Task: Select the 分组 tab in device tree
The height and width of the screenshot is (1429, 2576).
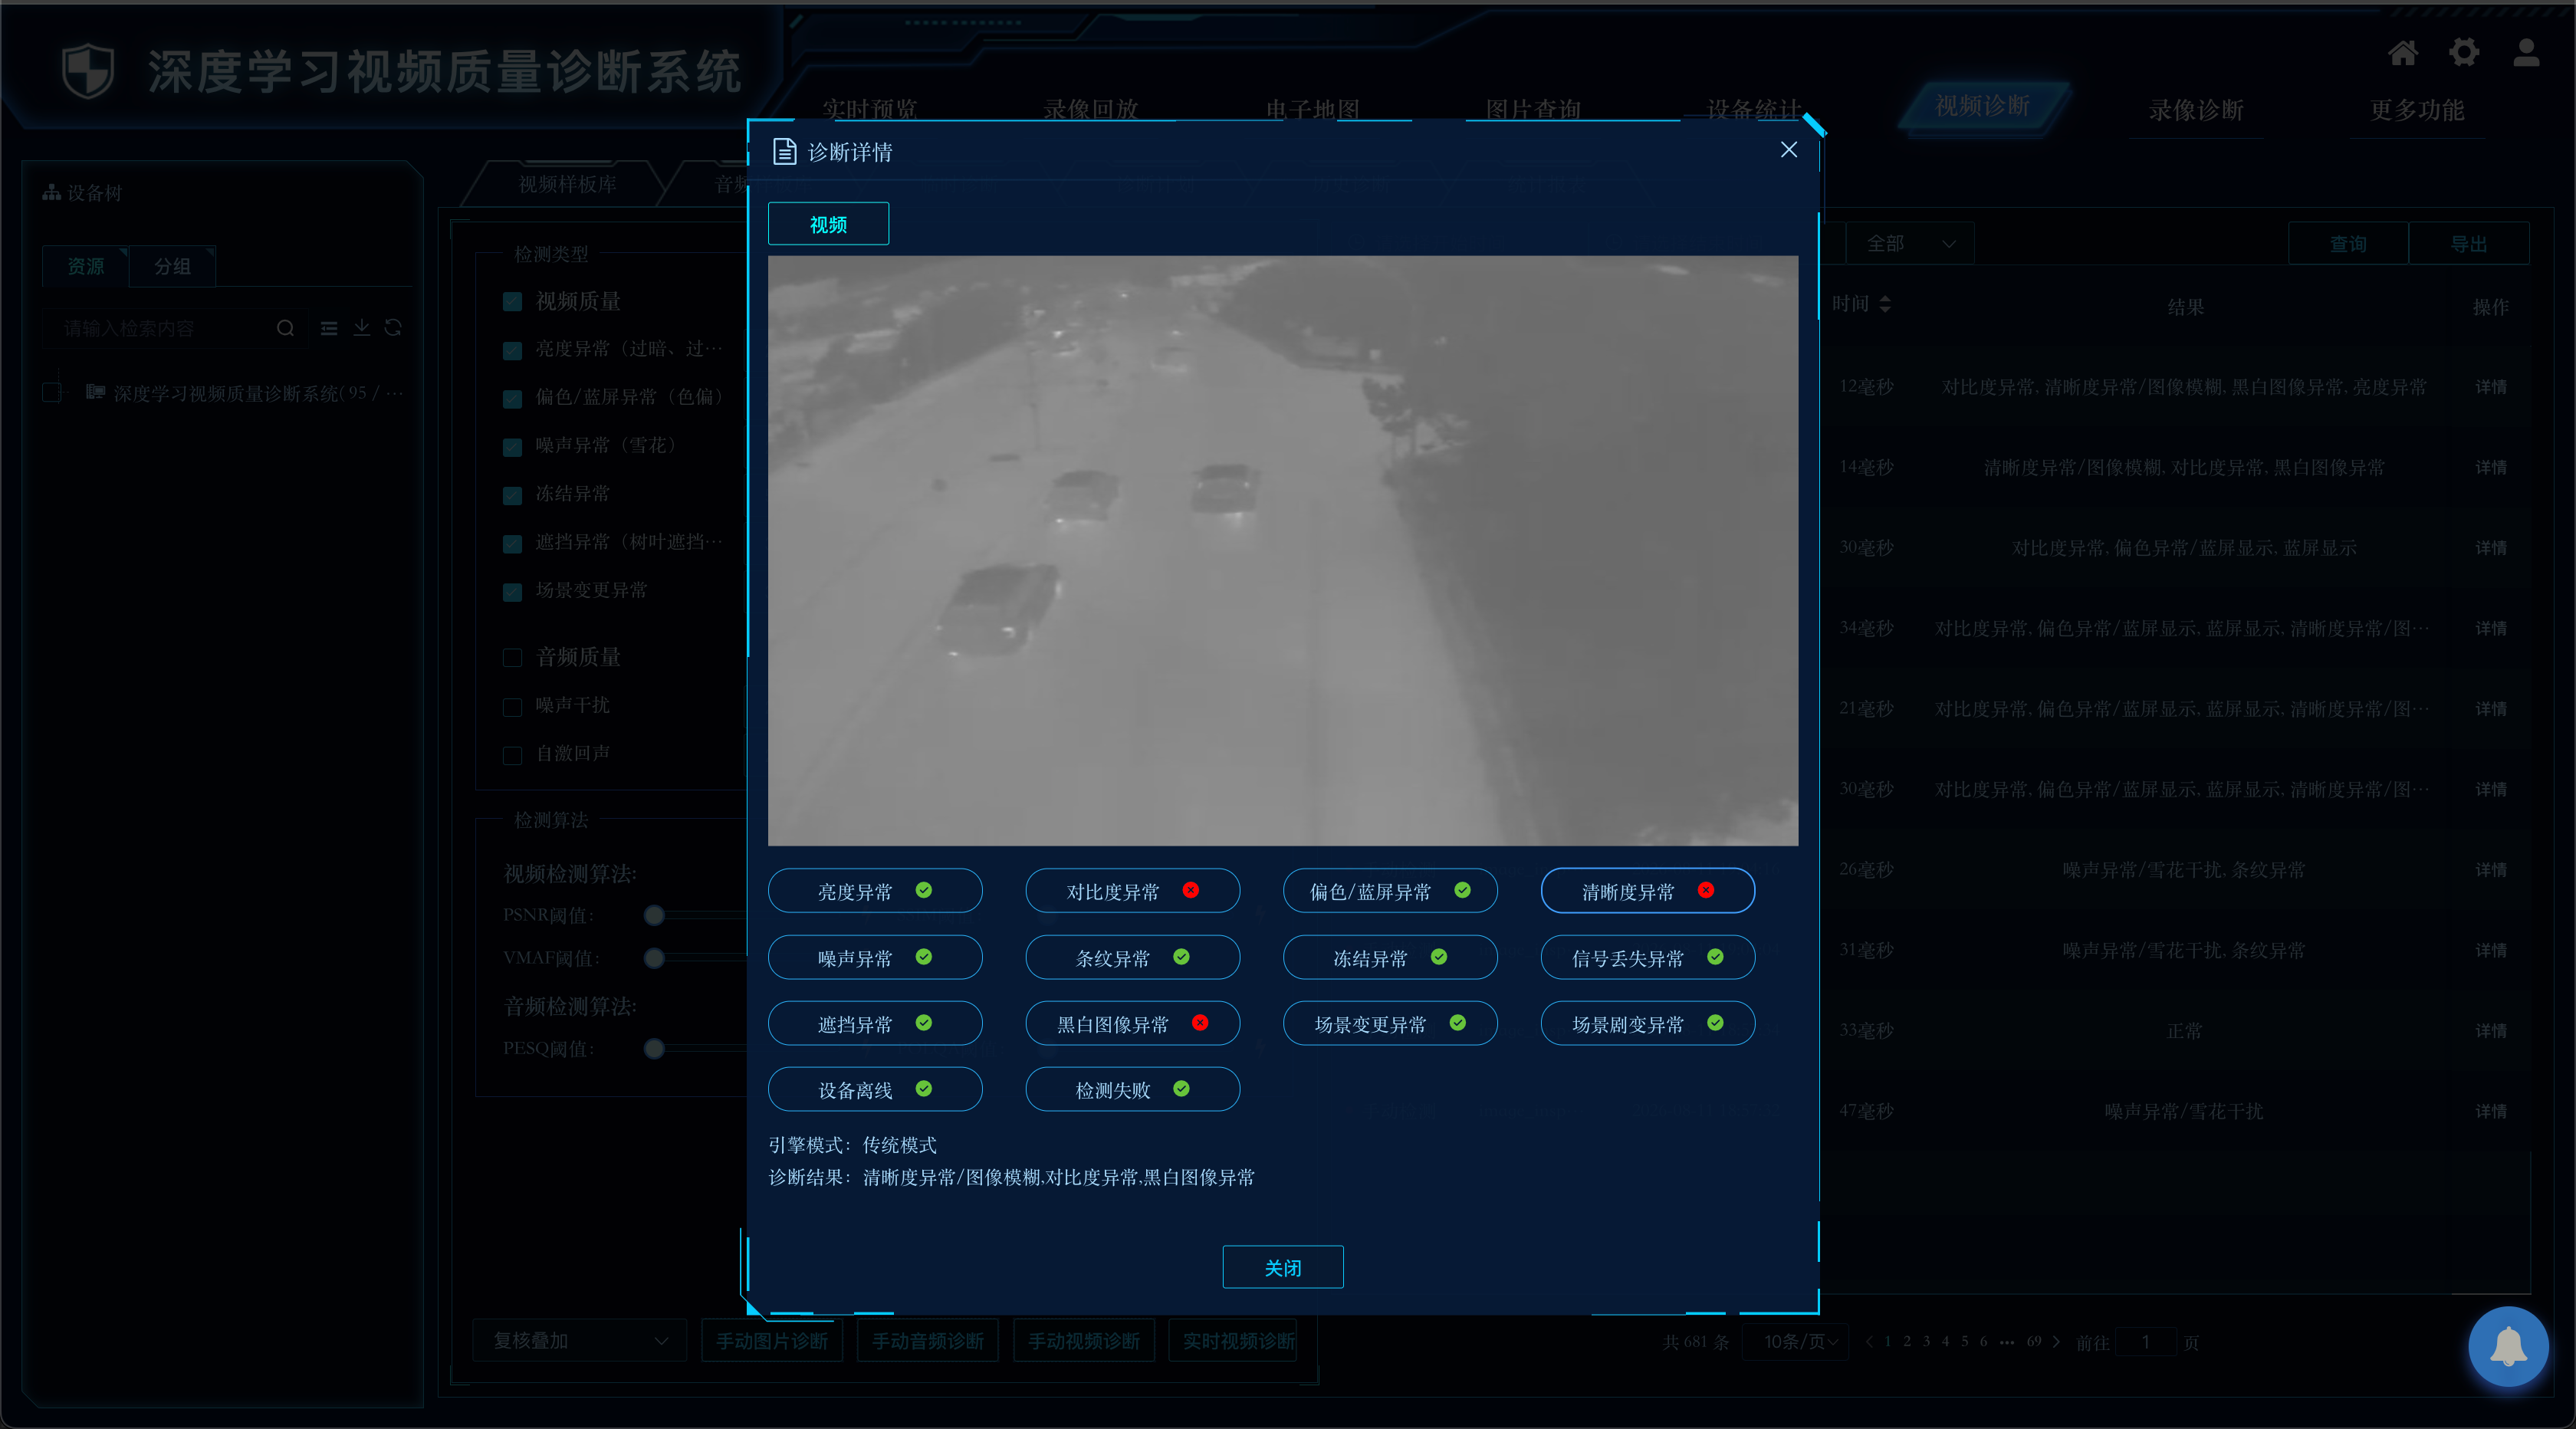Action: point(172,266)
